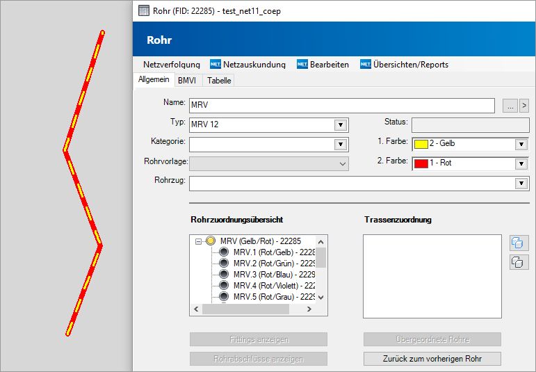Image resolution: width=536 pixels, height=372 pixels.
Task: Select MRV.4 (Rot/Violett) tree row
Action: 274,286
